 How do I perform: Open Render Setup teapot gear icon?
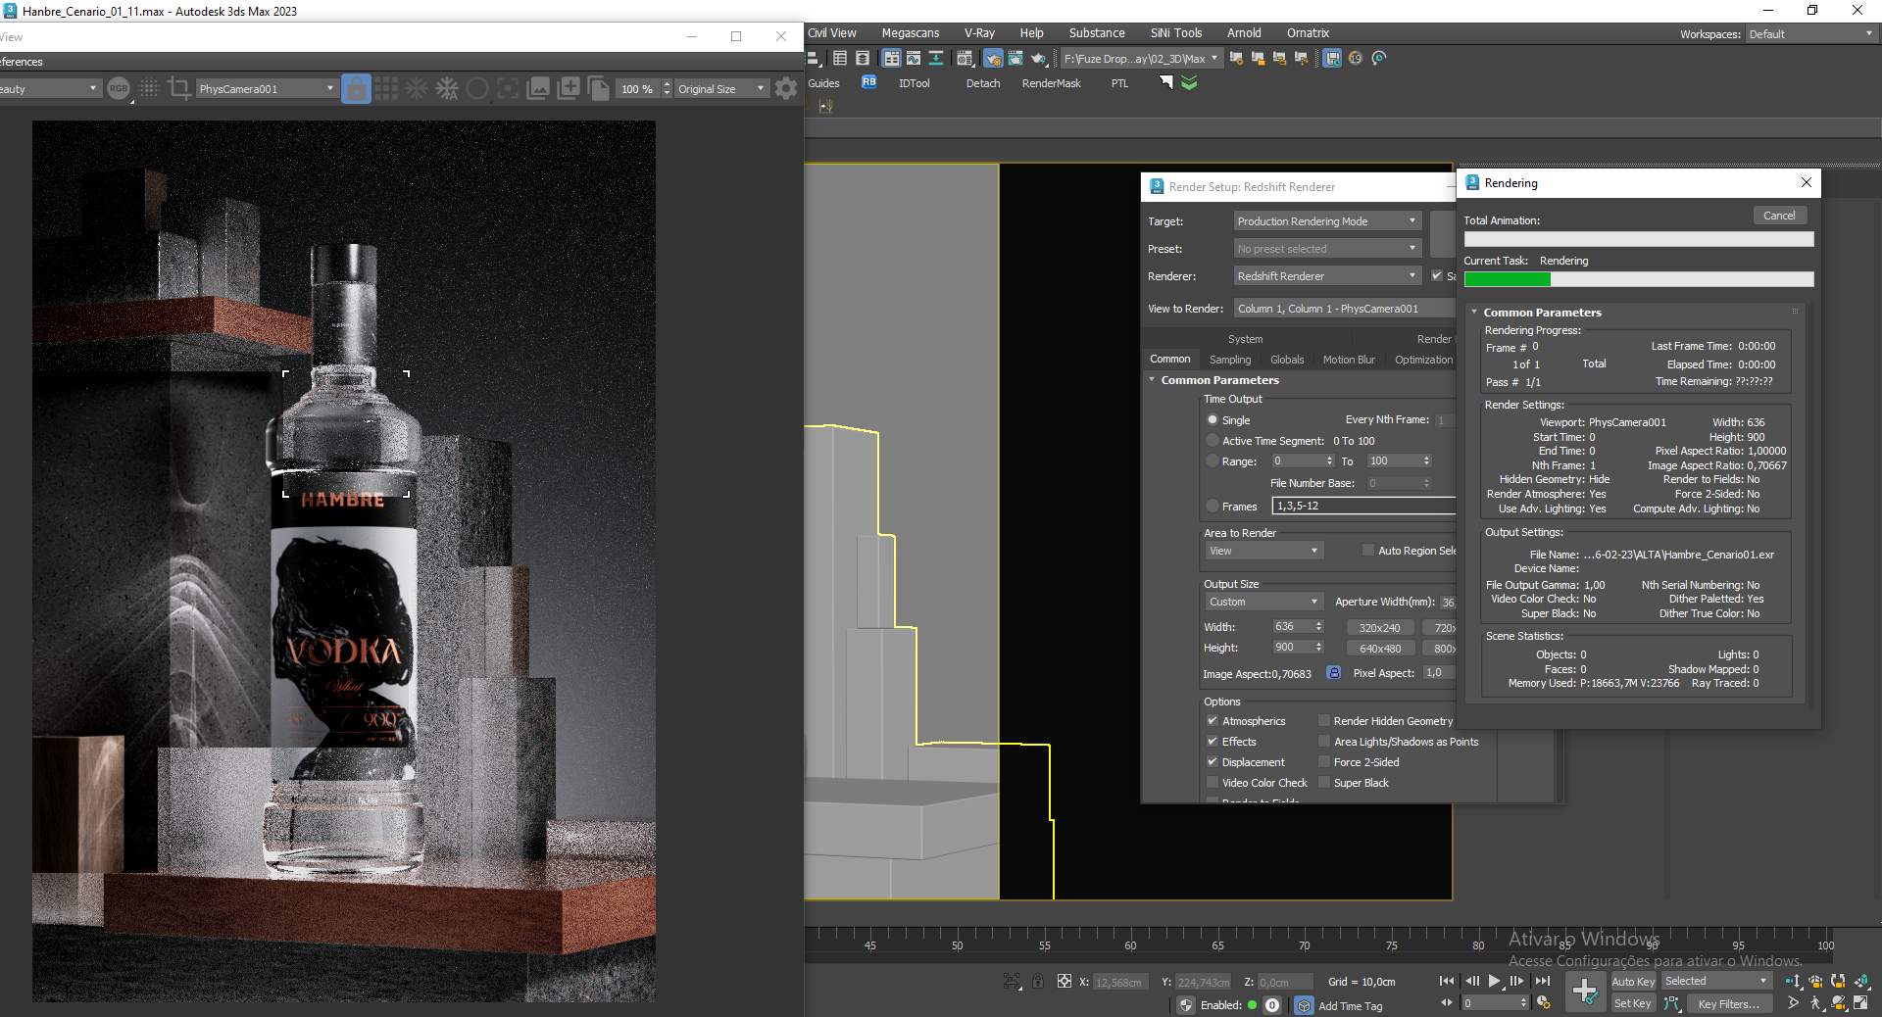(x=993, y=59)
